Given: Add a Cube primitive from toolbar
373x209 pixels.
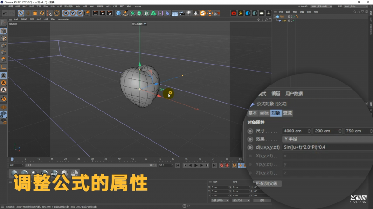Looking at the screenshot, I should [118, 13].
